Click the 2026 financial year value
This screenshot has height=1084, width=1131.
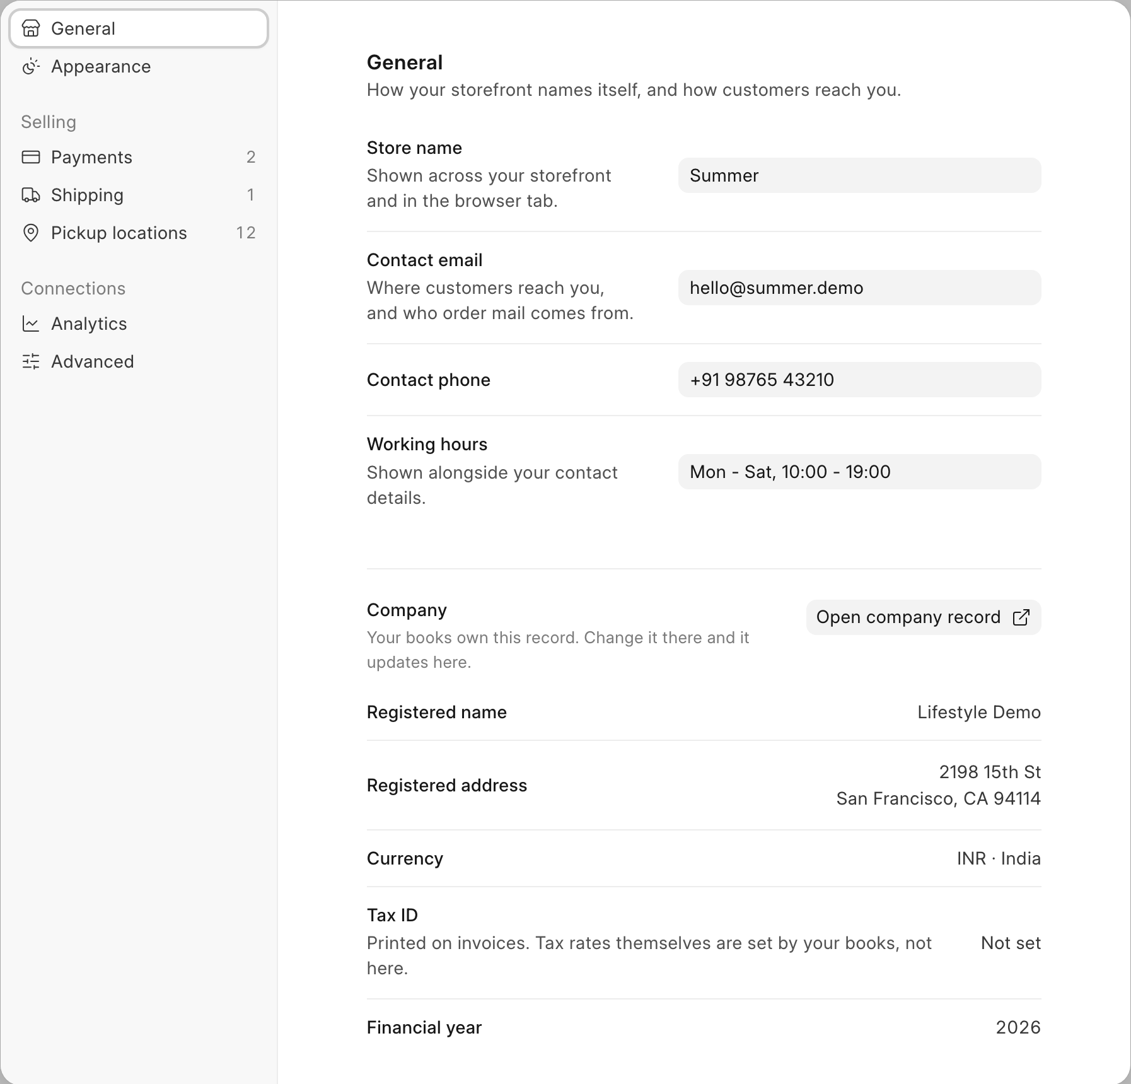coord(1018,1027)
